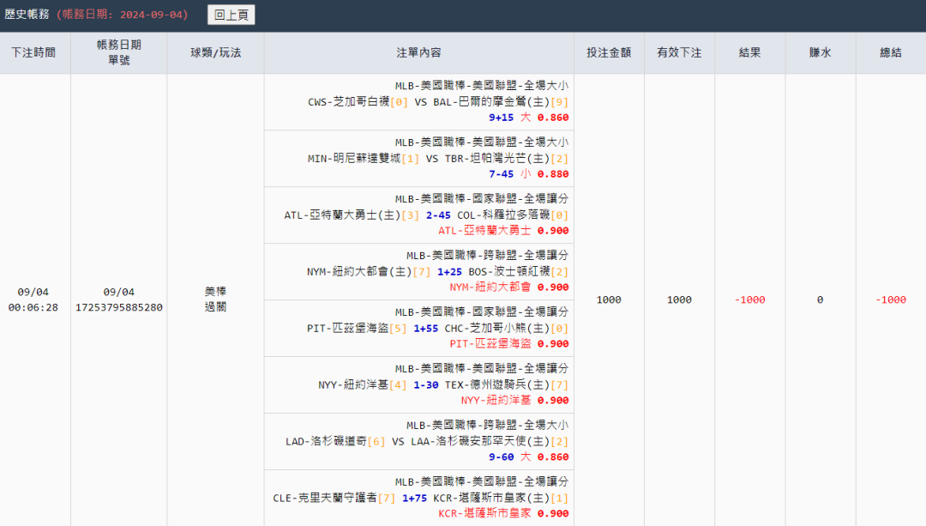926x526 pixels.
Task: Click the KCR-堪薩斯市皇家 0.900 pick
Action: [x=503, y=514]
